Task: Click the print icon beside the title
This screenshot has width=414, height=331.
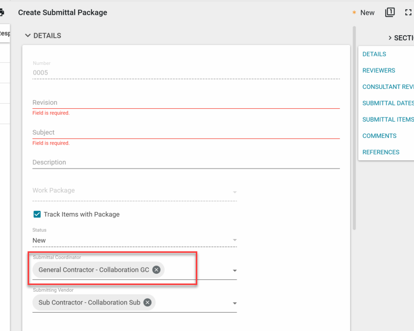Action: [2, 12]
